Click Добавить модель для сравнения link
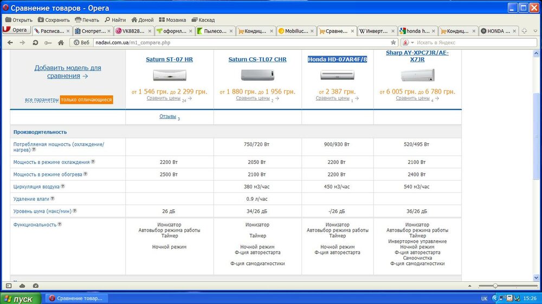Image resolution: width=542 pixels, height=304 pixels. pyautogui.click(x=68, y=72)
